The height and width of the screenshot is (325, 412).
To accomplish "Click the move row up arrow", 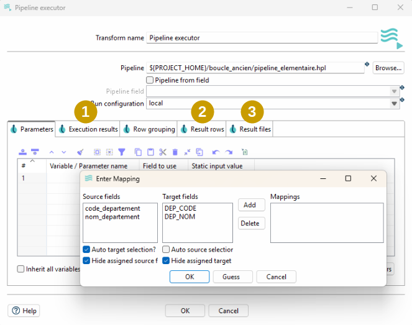I will tap(52, 152).
